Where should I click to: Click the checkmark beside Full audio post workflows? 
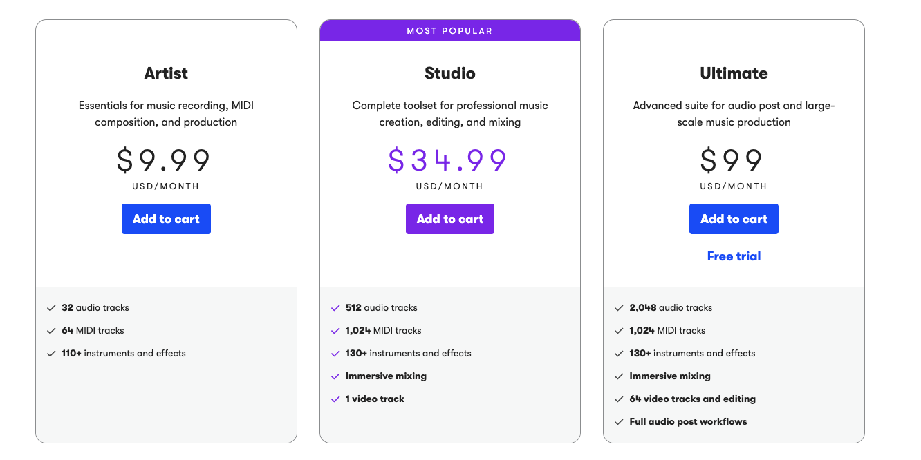tap(619, 422)
